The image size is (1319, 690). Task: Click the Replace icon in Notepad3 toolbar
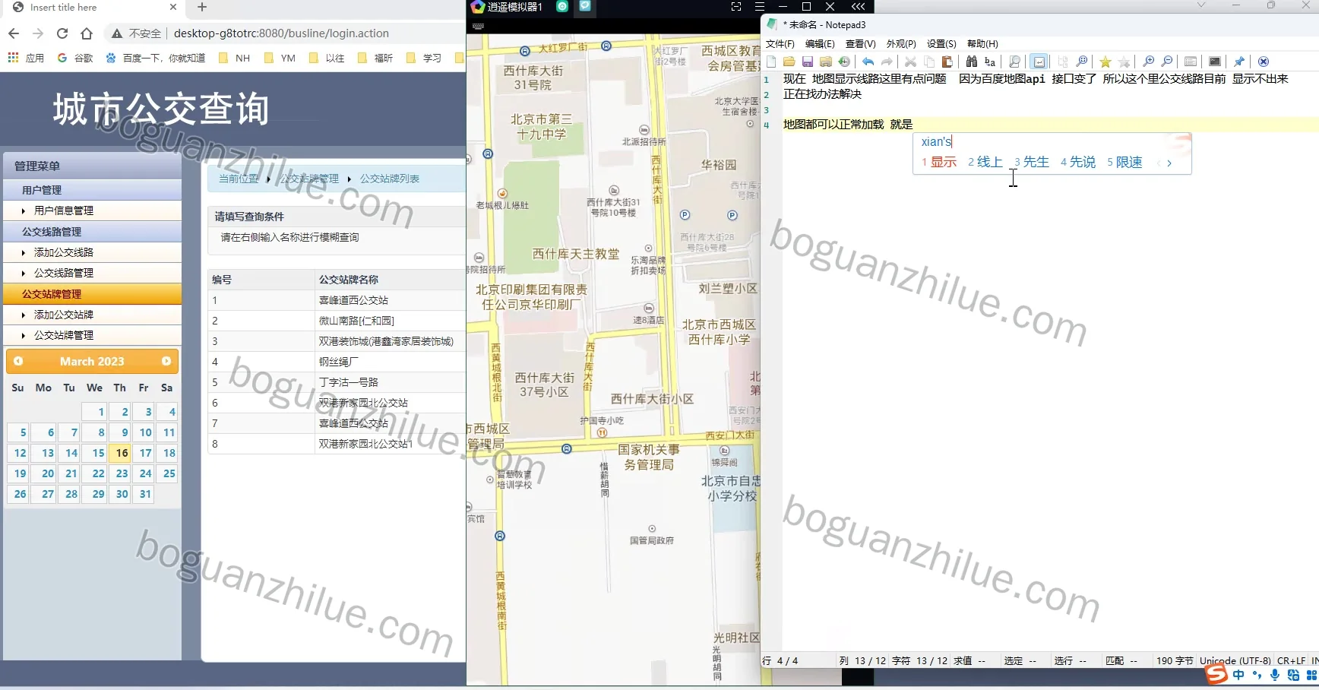(990, 62)
